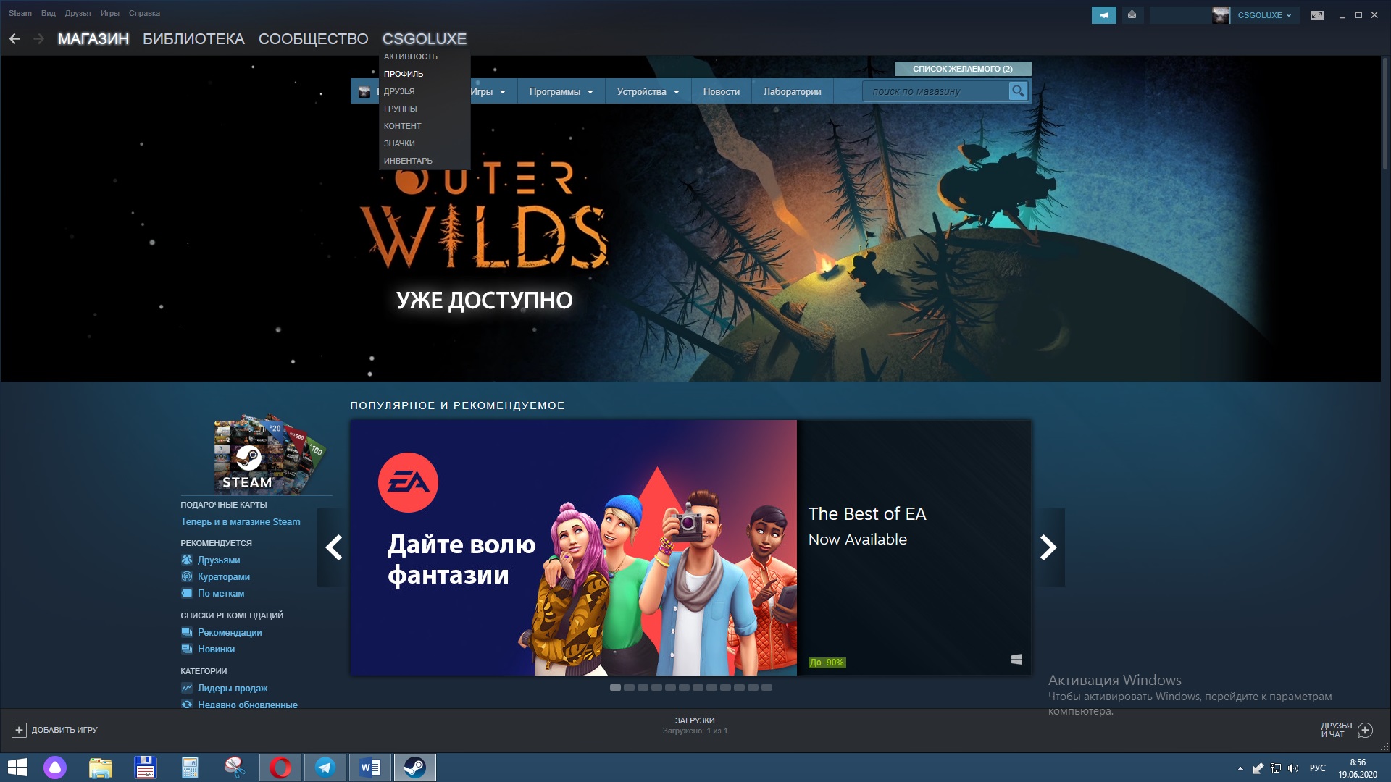Open the purple Alice assistant in taskbar
This screenshot has width=1391, height=782.
coord(55,768)
